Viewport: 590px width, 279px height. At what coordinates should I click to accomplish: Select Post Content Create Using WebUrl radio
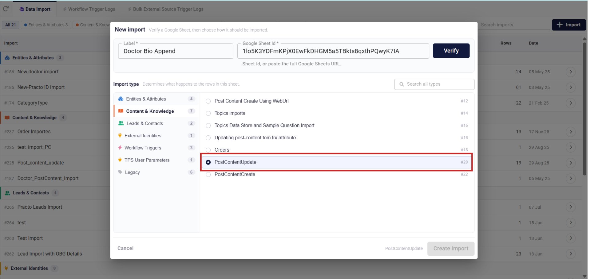208,101
